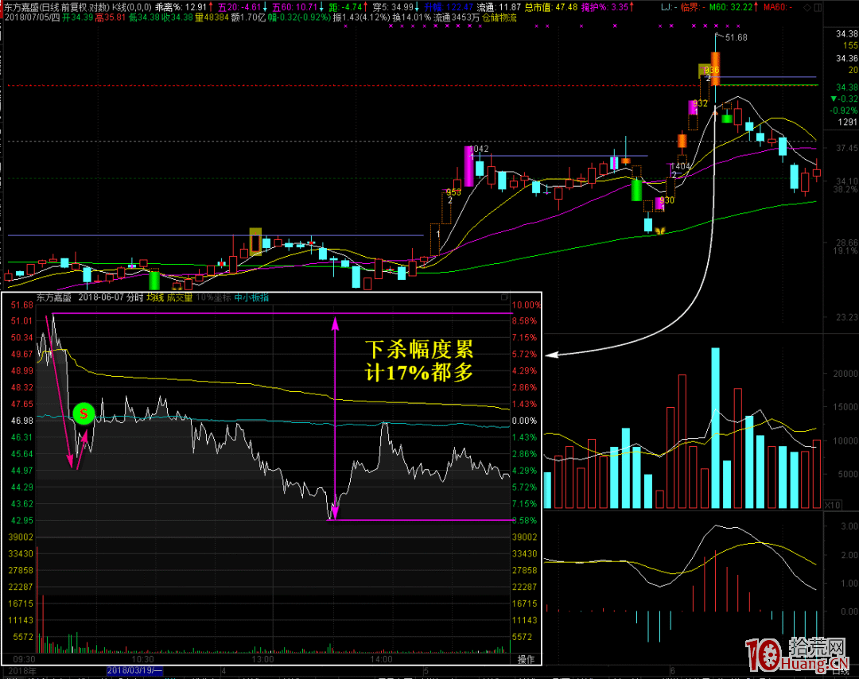The height and width of the screenshot is (679, 859).
Task: Click the 总市值 47.48 value
Action: click(x=551, y=7)
